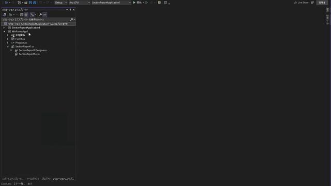Toggle Preview Selected Items button

[x=45, y=14]
